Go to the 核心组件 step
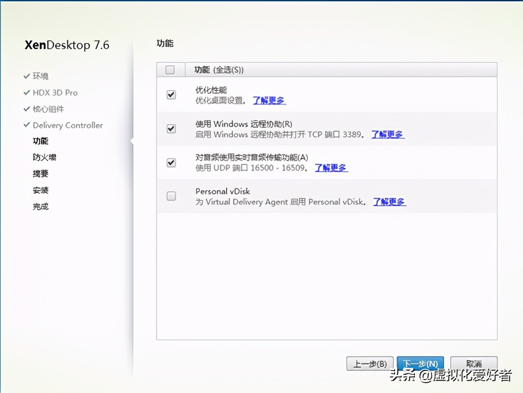Viewport: 523px width, 393px height. pos(48,109)
